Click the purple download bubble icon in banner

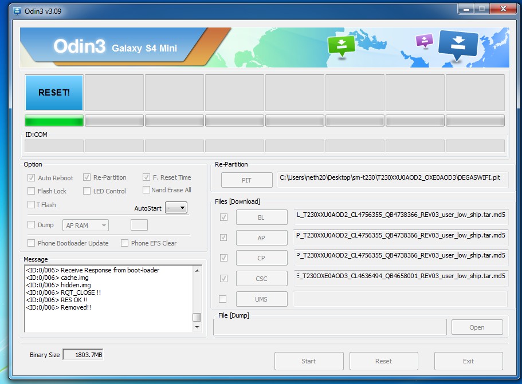(425, 41)
